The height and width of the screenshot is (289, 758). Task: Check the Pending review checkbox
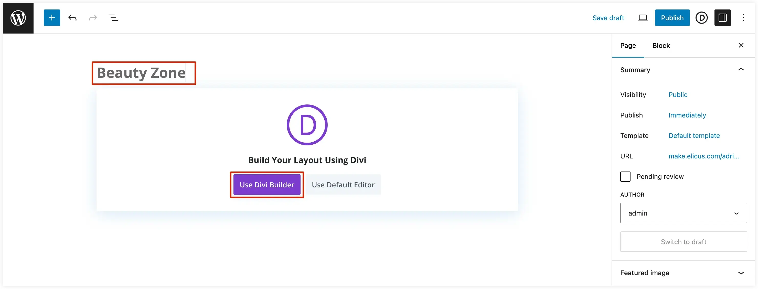point(625,177)
